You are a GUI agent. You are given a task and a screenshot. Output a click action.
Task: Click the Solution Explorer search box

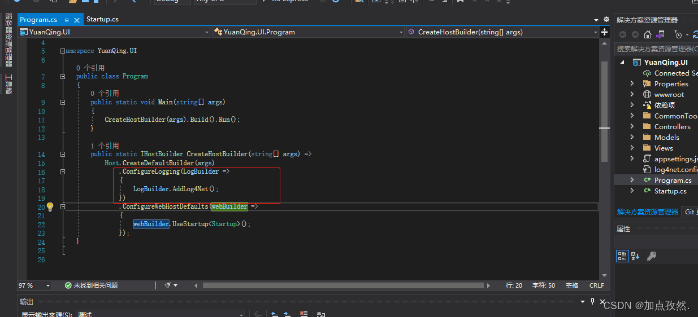click(x=656, y=49)
